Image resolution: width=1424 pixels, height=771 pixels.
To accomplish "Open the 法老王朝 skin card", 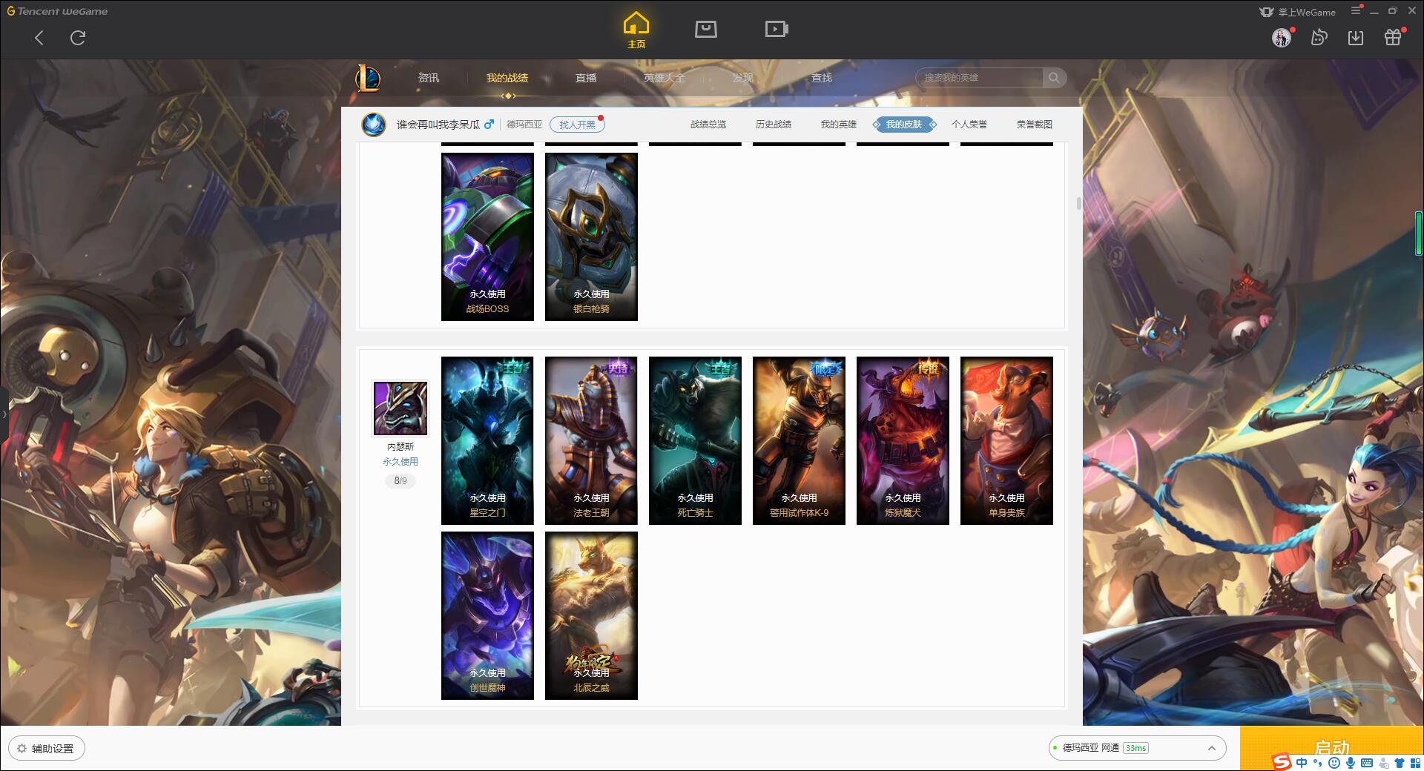I will coord(591,441).
